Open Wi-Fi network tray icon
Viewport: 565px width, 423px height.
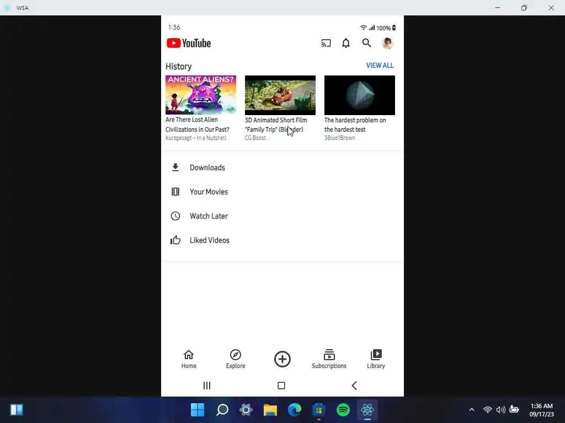pos(488,410)
